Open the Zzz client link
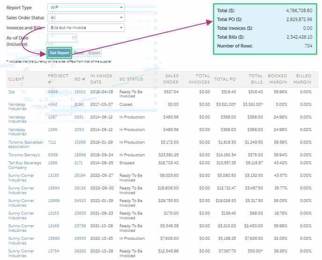 tap(12, 92)
